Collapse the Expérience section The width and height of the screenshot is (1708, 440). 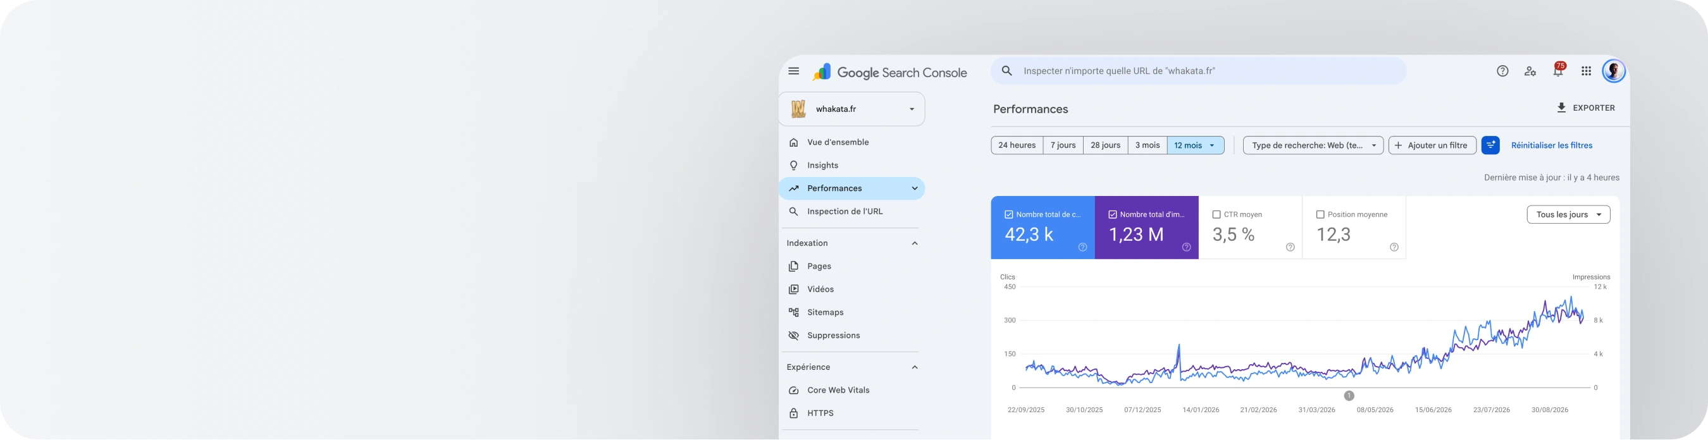coord(914,367)
